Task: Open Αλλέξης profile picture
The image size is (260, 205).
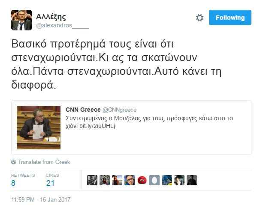Action: (21, 20)
